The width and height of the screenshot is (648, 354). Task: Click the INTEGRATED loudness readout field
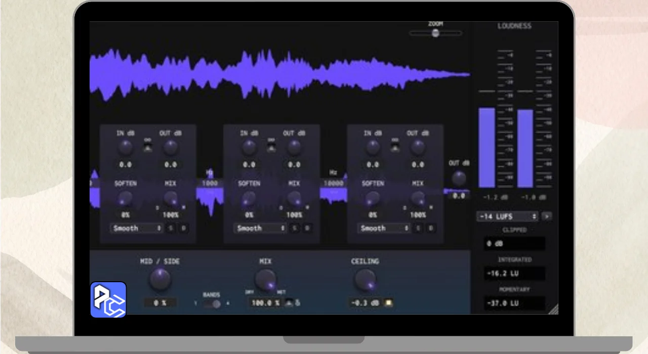(514, 274)
